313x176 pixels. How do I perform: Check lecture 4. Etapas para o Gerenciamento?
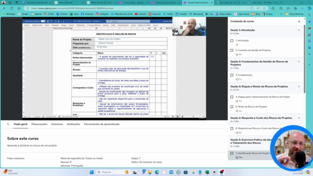point(232,97)
